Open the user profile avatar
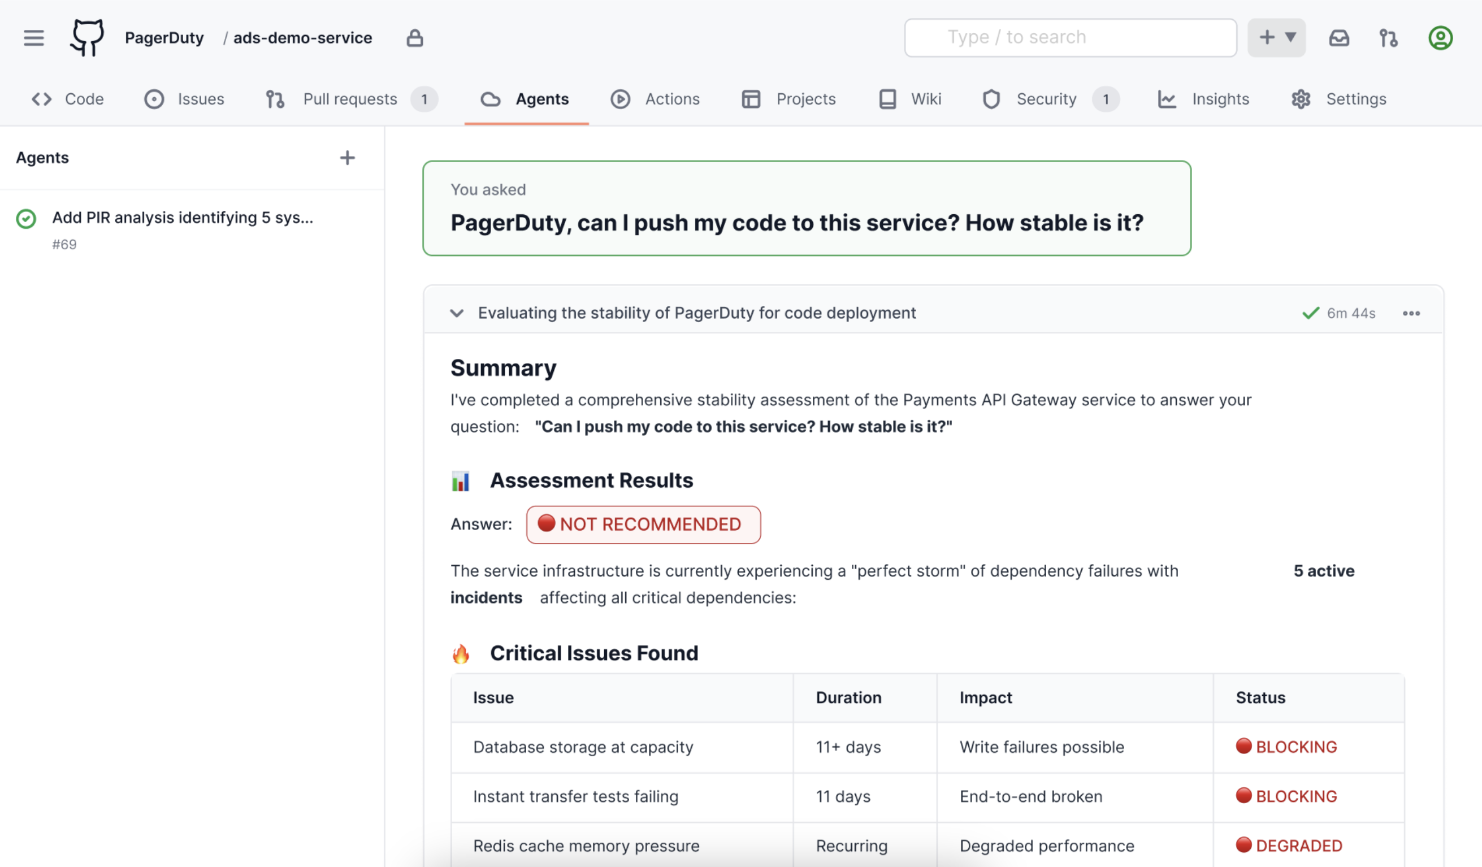 click(1440, 38)
